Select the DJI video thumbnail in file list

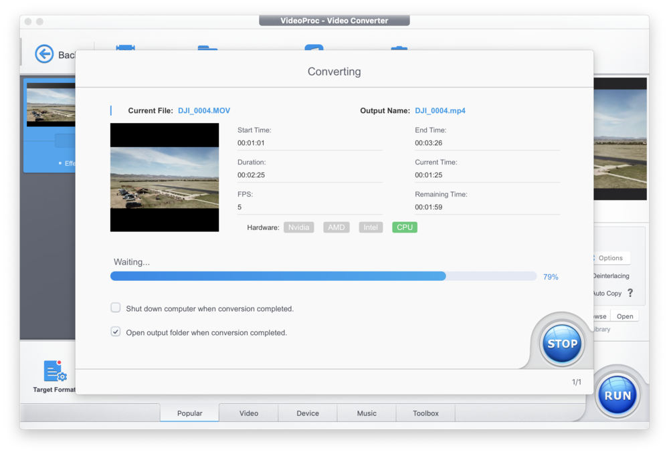pyautogui.click(x=51, y=105)
